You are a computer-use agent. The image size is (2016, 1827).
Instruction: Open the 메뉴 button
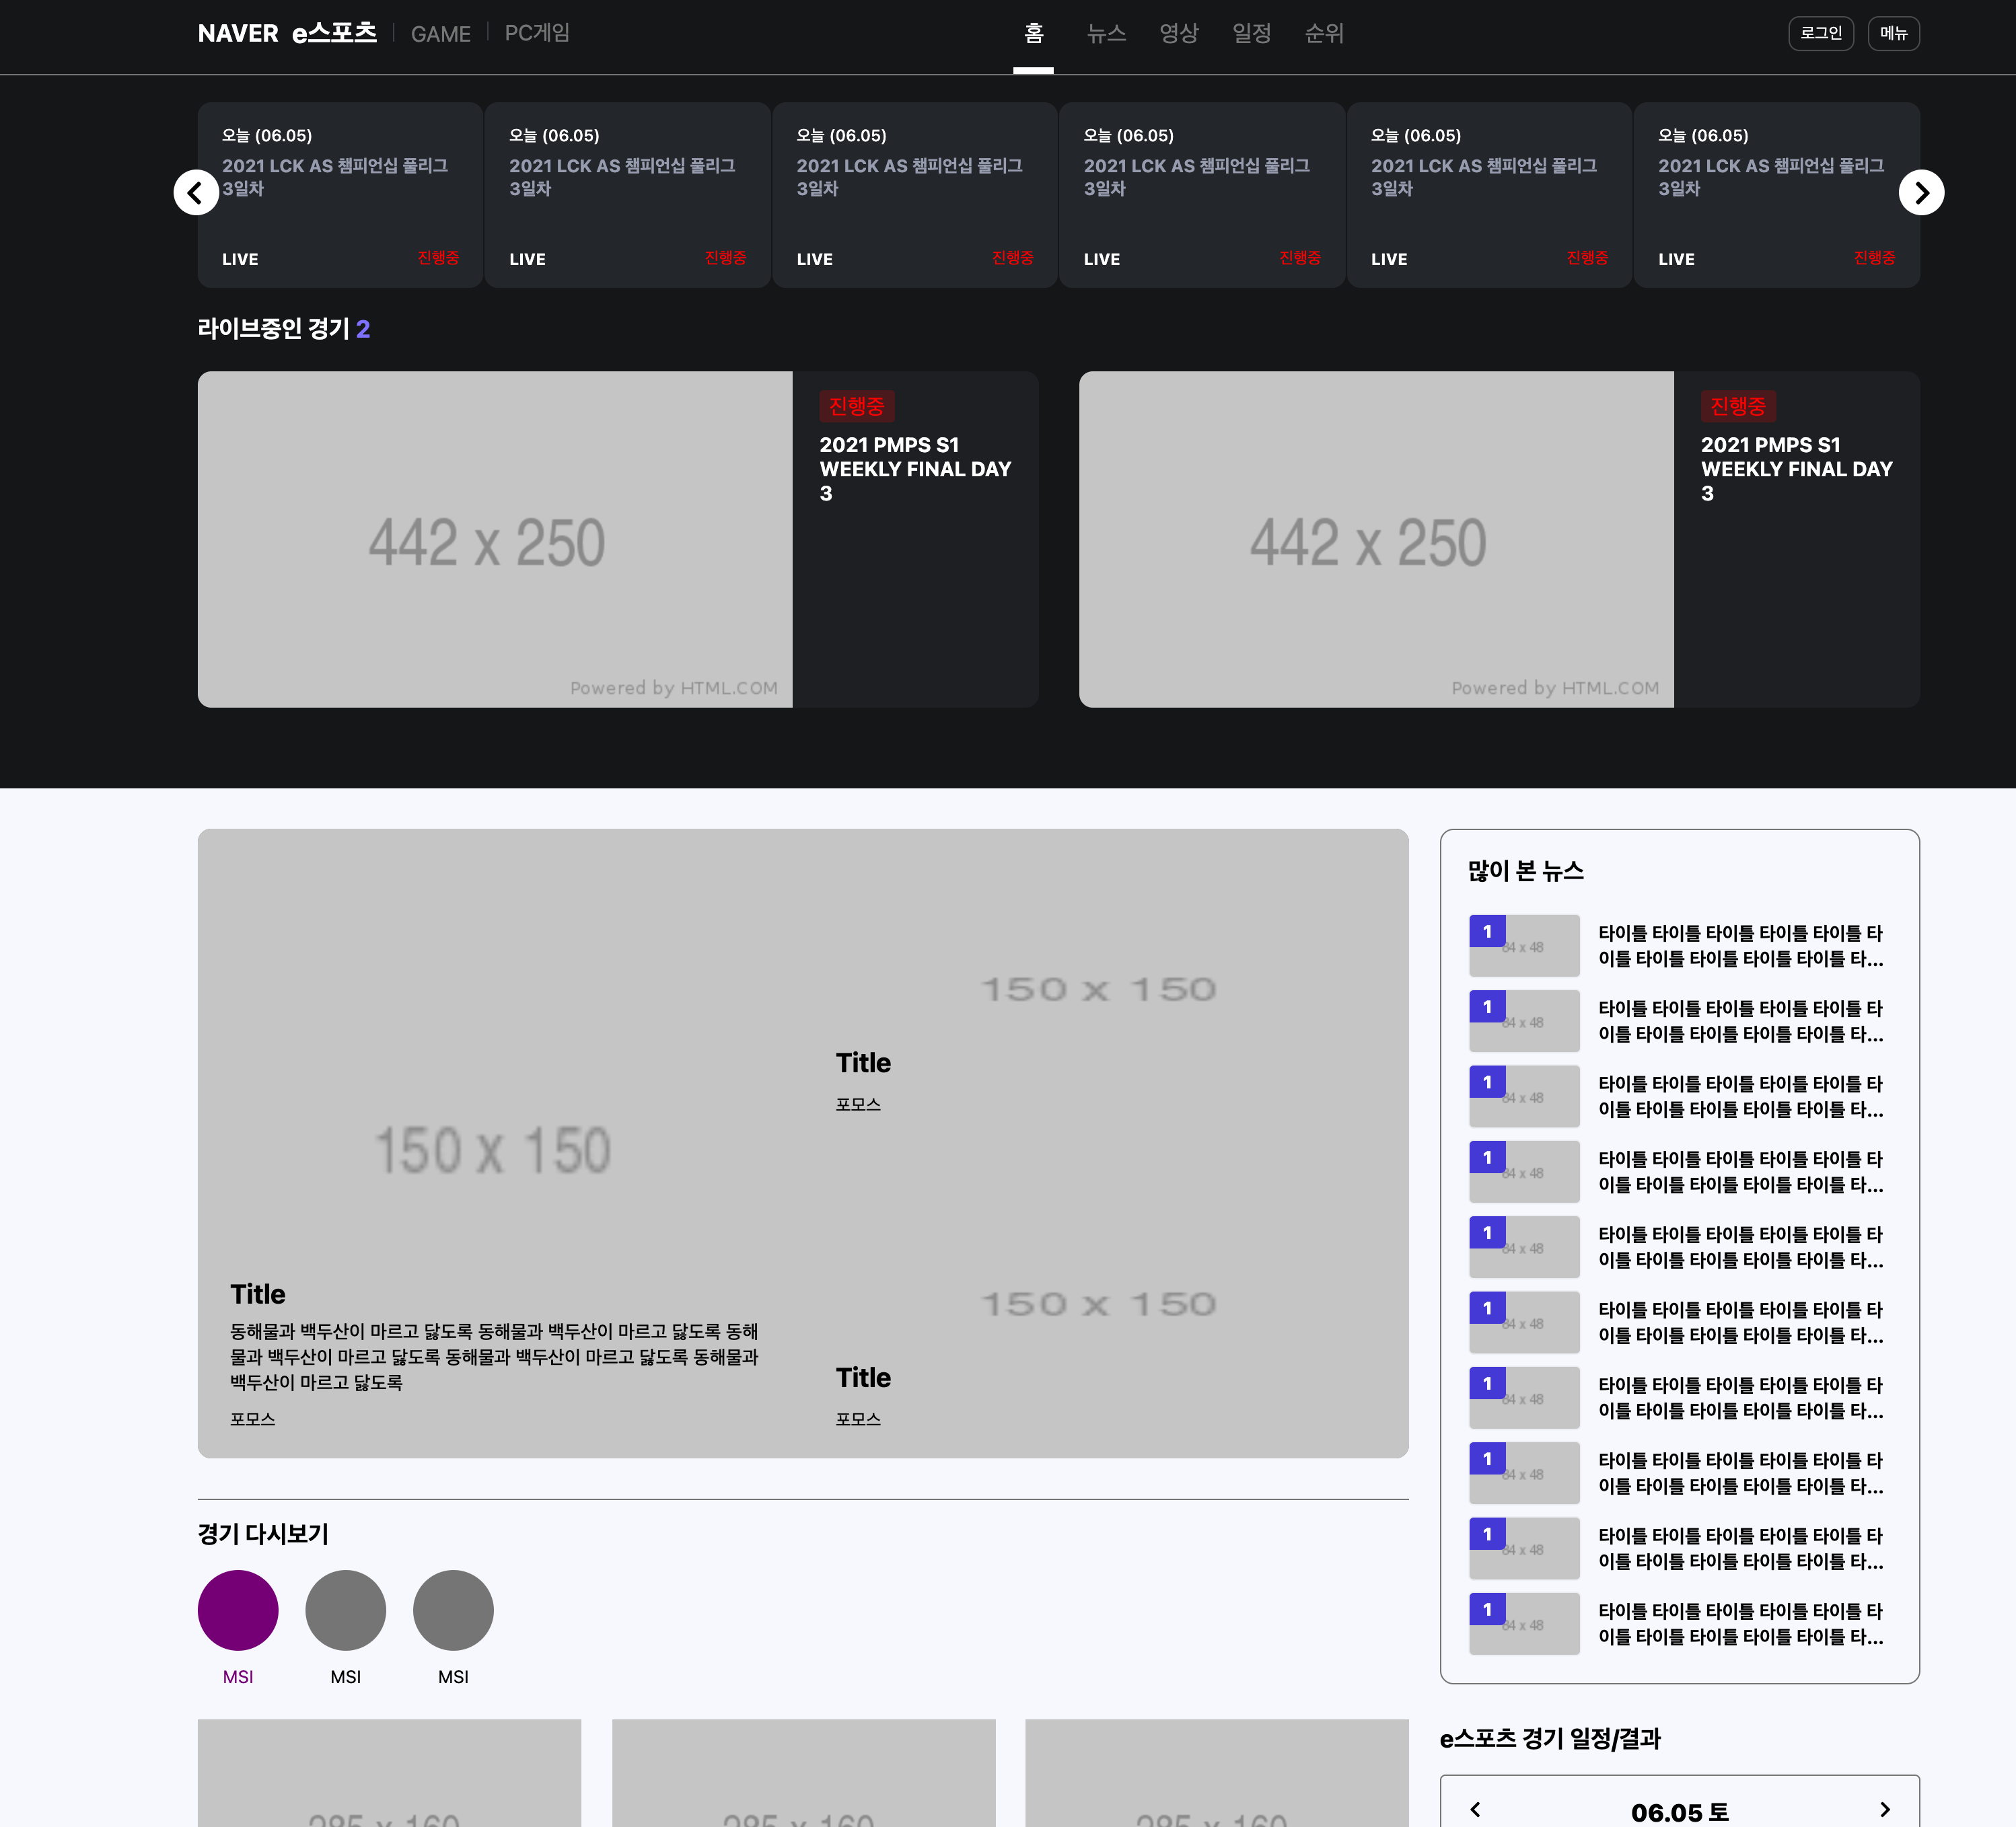(x=1893, y=33)
